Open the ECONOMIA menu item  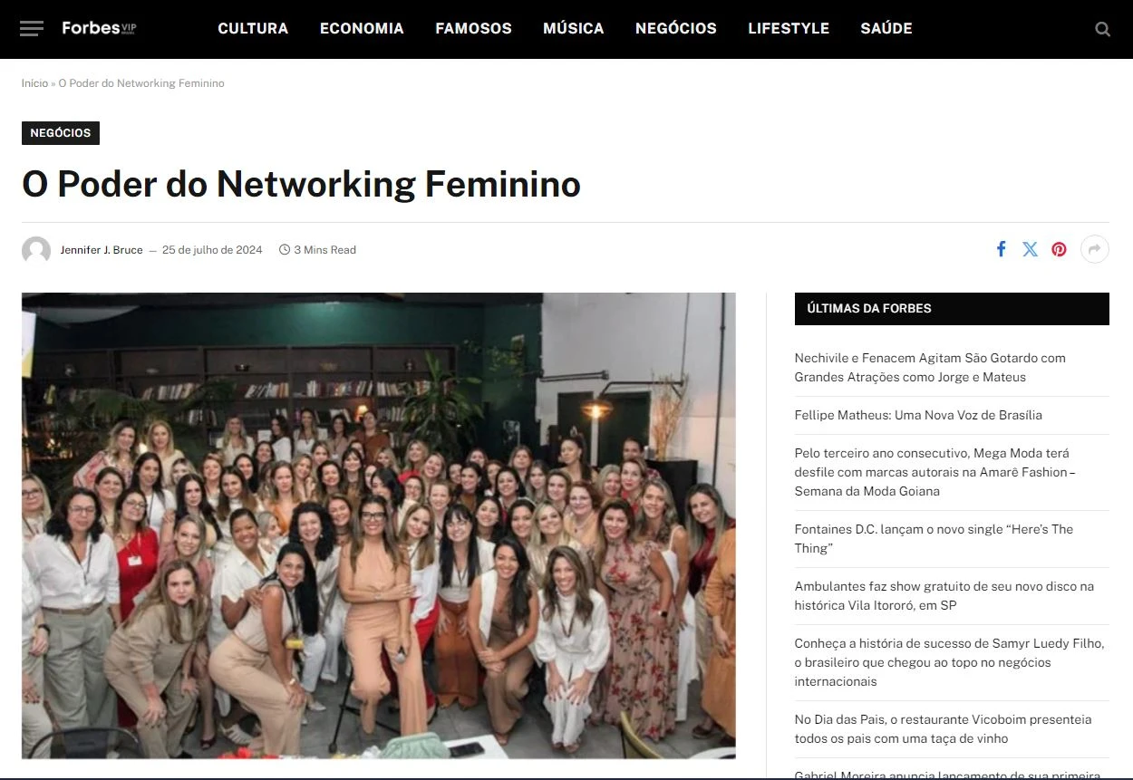click(x=362, y=29)
